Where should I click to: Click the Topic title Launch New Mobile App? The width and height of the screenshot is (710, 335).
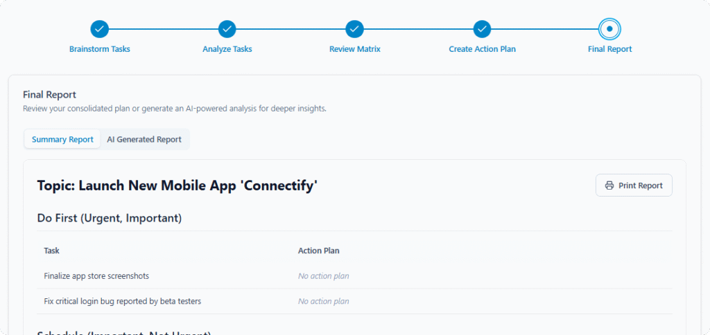point(177,185)
